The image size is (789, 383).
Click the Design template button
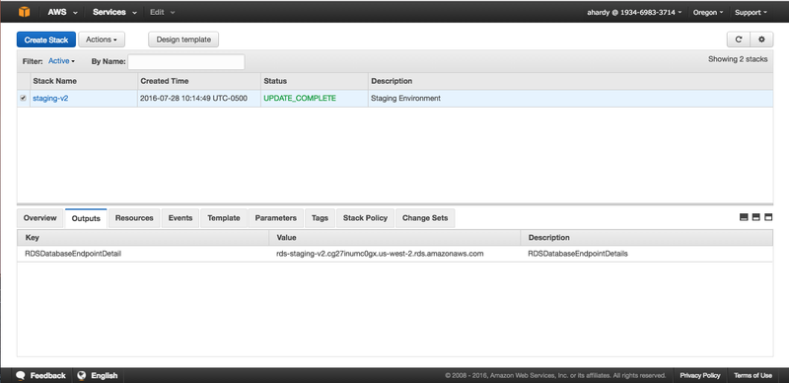[183, 39]
